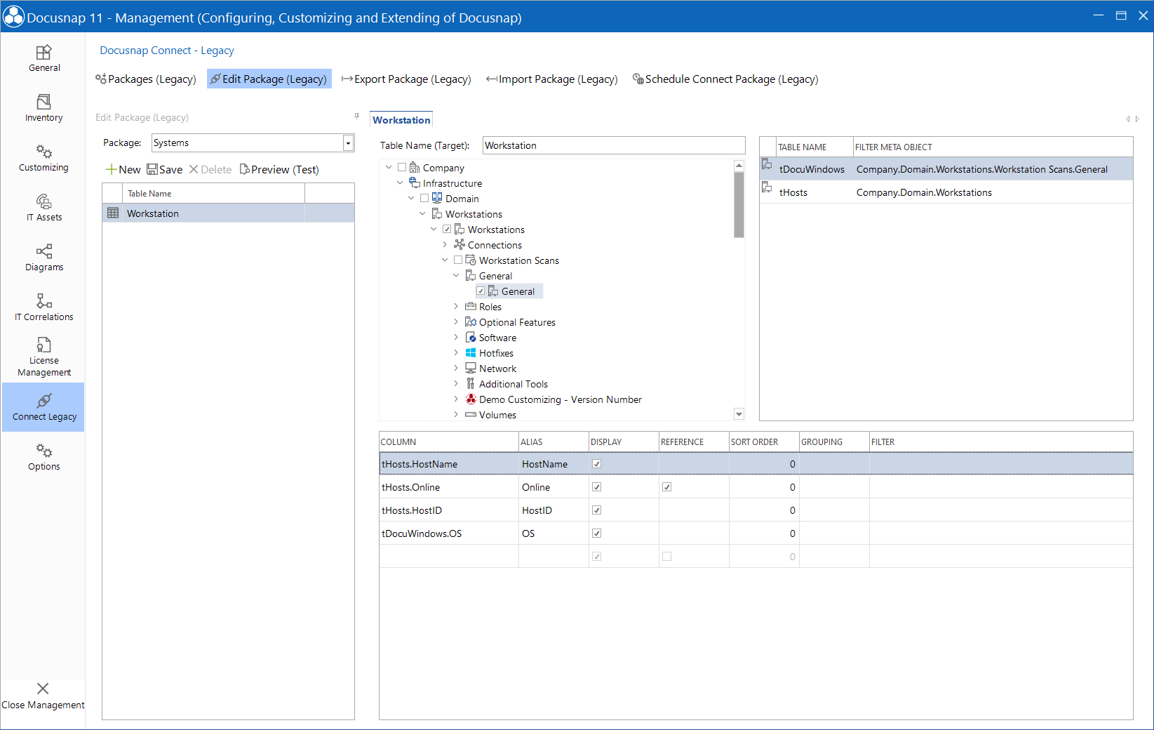Open the Inventory section in sidebar
Image resolution: width=1154 pixels, height=730 pixels.
43,108
